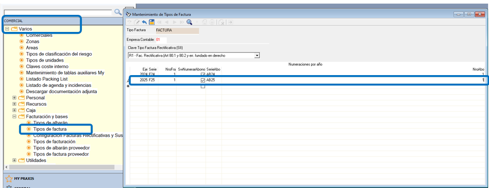The height and width of the screenshot is (188, 489).
Task: Open Tipos de facturación item
Action: tap(54, 142)
